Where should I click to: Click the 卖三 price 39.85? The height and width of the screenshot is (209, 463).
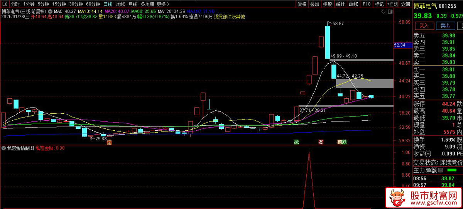coord(448,49)
